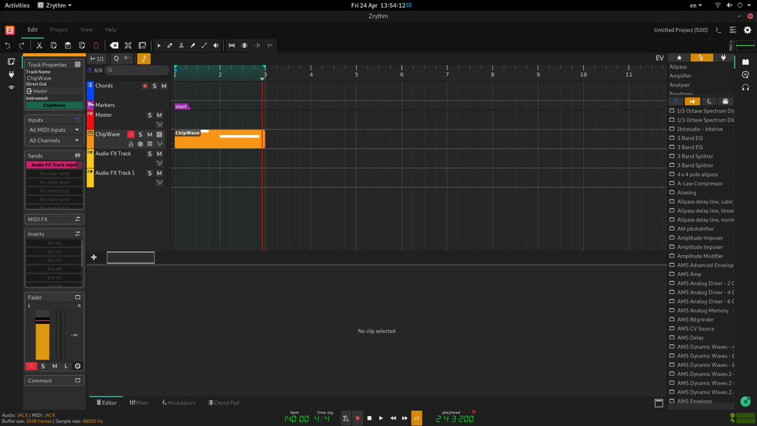Open the Help menu tab
The height and width of the screenshot is (426, 757).
(x=111, y=30)
